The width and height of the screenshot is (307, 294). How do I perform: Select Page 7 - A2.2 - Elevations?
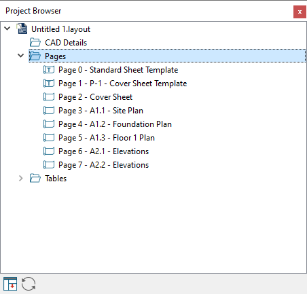pos(103,165)
